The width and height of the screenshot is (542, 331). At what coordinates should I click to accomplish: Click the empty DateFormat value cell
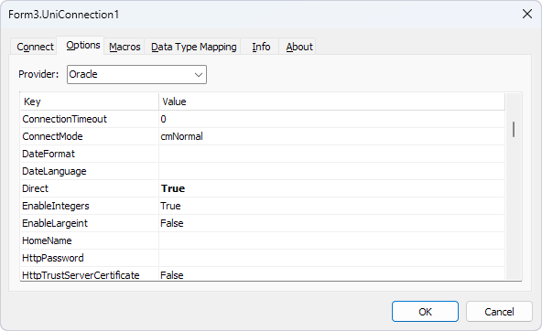click(331, 154)
